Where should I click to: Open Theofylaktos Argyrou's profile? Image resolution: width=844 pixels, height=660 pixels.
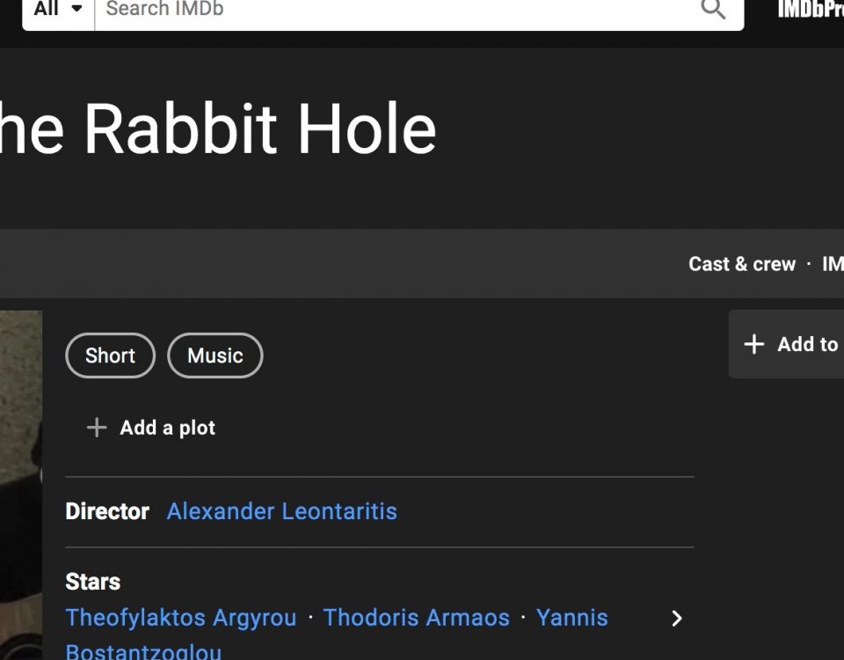pyautogui.click(x=180, y=618)
